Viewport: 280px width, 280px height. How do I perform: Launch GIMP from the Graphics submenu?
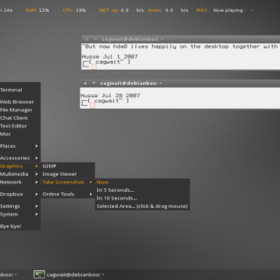coord(68,166)
